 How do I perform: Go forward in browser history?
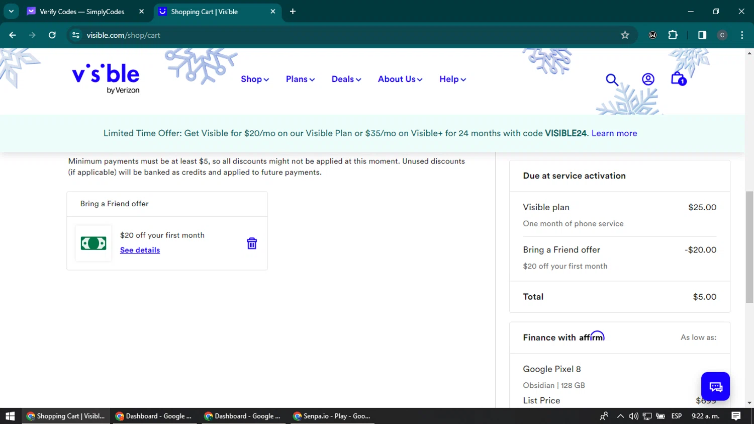[32, 35]
